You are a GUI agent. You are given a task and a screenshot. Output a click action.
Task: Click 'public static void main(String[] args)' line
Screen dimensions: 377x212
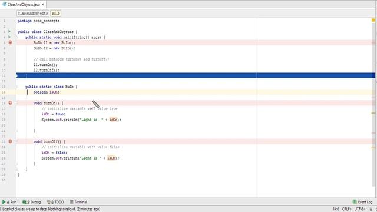click(65, 37)
